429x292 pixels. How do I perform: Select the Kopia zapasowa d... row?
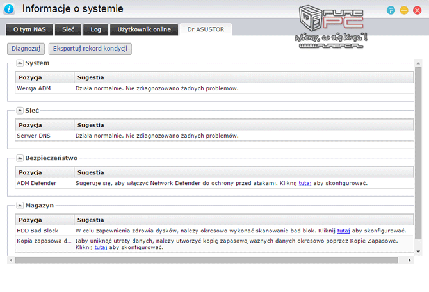[x=214, y=244]
